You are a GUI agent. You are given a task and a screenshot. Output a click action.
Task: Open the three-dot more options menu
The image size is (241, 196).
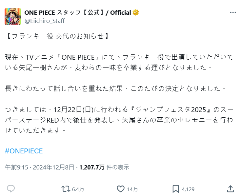pyautogui.click(x=233, y=12)
